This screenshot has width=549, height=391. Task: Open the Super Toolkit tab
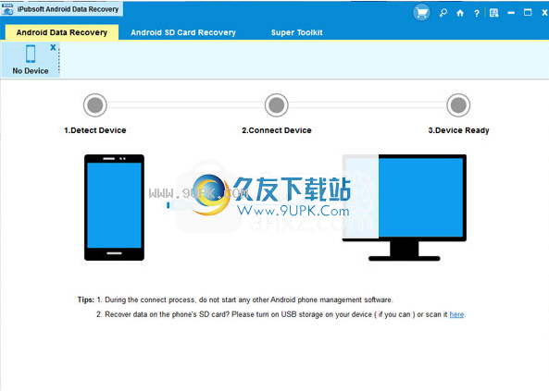coord(296,32)
